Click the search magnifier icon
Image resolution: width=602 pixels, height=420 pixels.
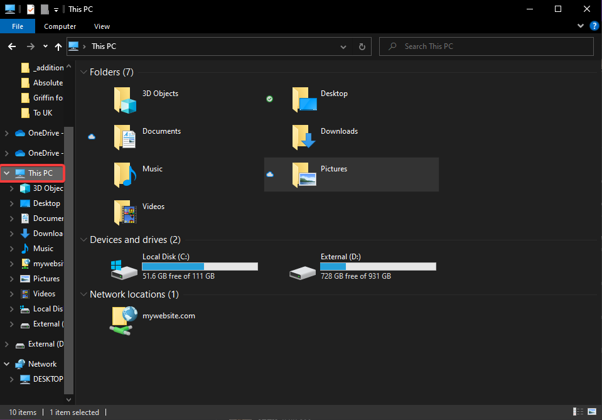(392, 46)
